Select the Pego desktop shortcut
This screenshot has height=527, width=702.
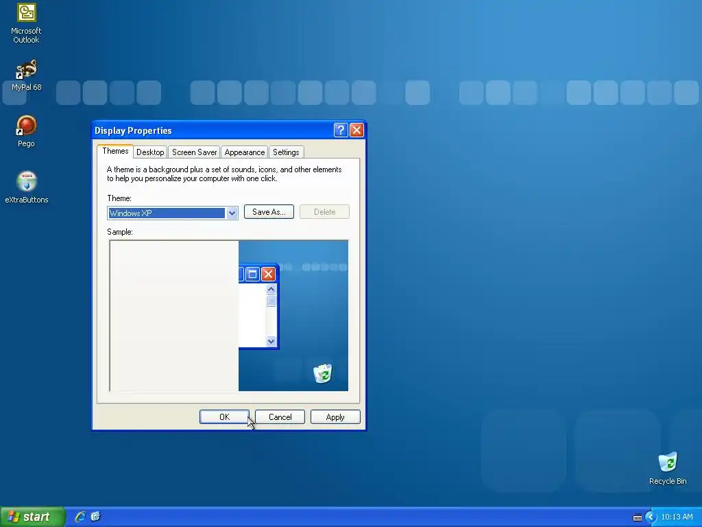pos(26,131)
